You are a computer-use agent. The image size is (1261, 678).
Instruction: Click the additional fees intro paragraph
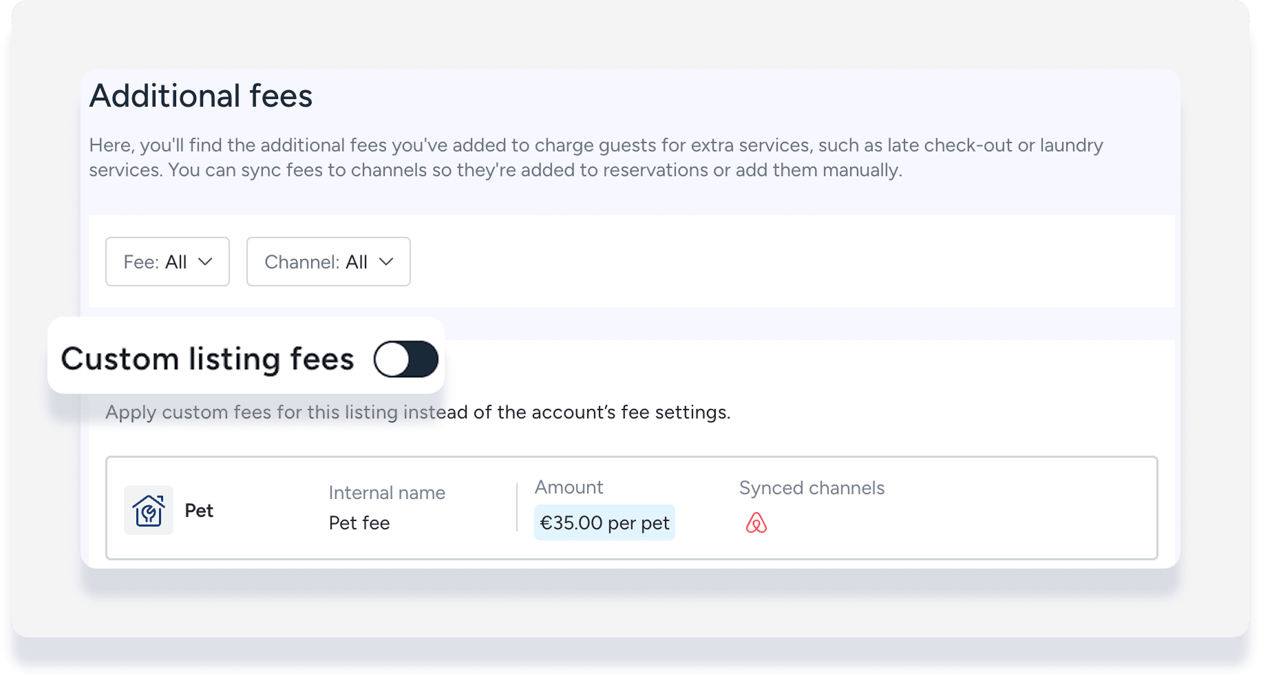(x=595, y=158)
